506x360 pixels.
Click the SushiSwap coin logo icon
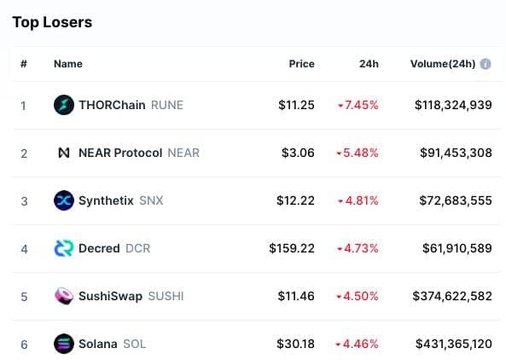(64, 296)
